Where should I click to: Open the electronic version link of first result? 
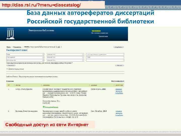click(x=52, y=107)
